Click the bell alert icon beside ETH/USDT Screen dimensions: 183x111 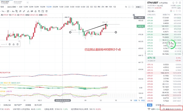tap(174, 3)
